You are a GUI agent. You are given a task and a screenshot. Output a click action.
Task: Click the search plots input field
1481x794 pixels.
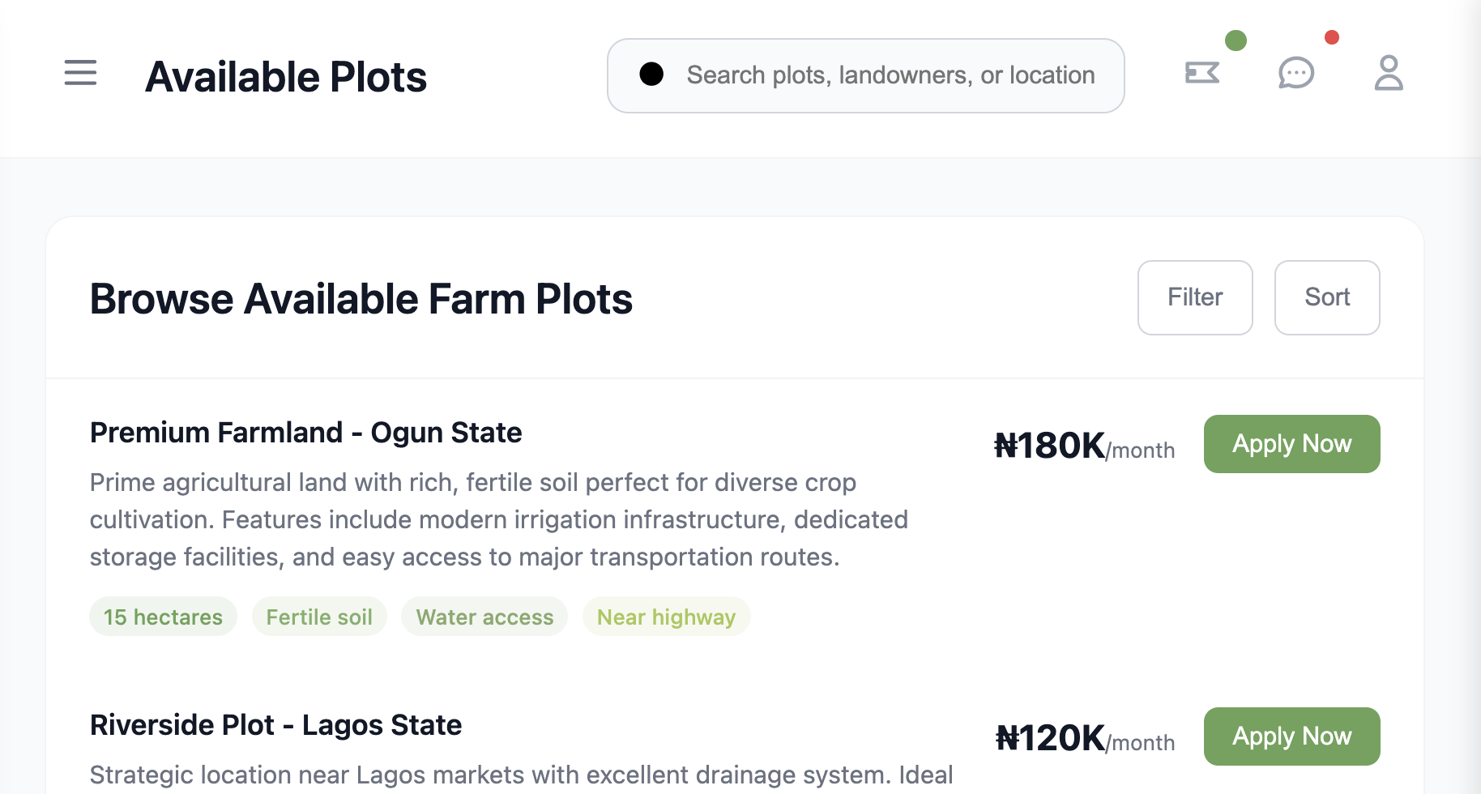click(x=865, y=75)
